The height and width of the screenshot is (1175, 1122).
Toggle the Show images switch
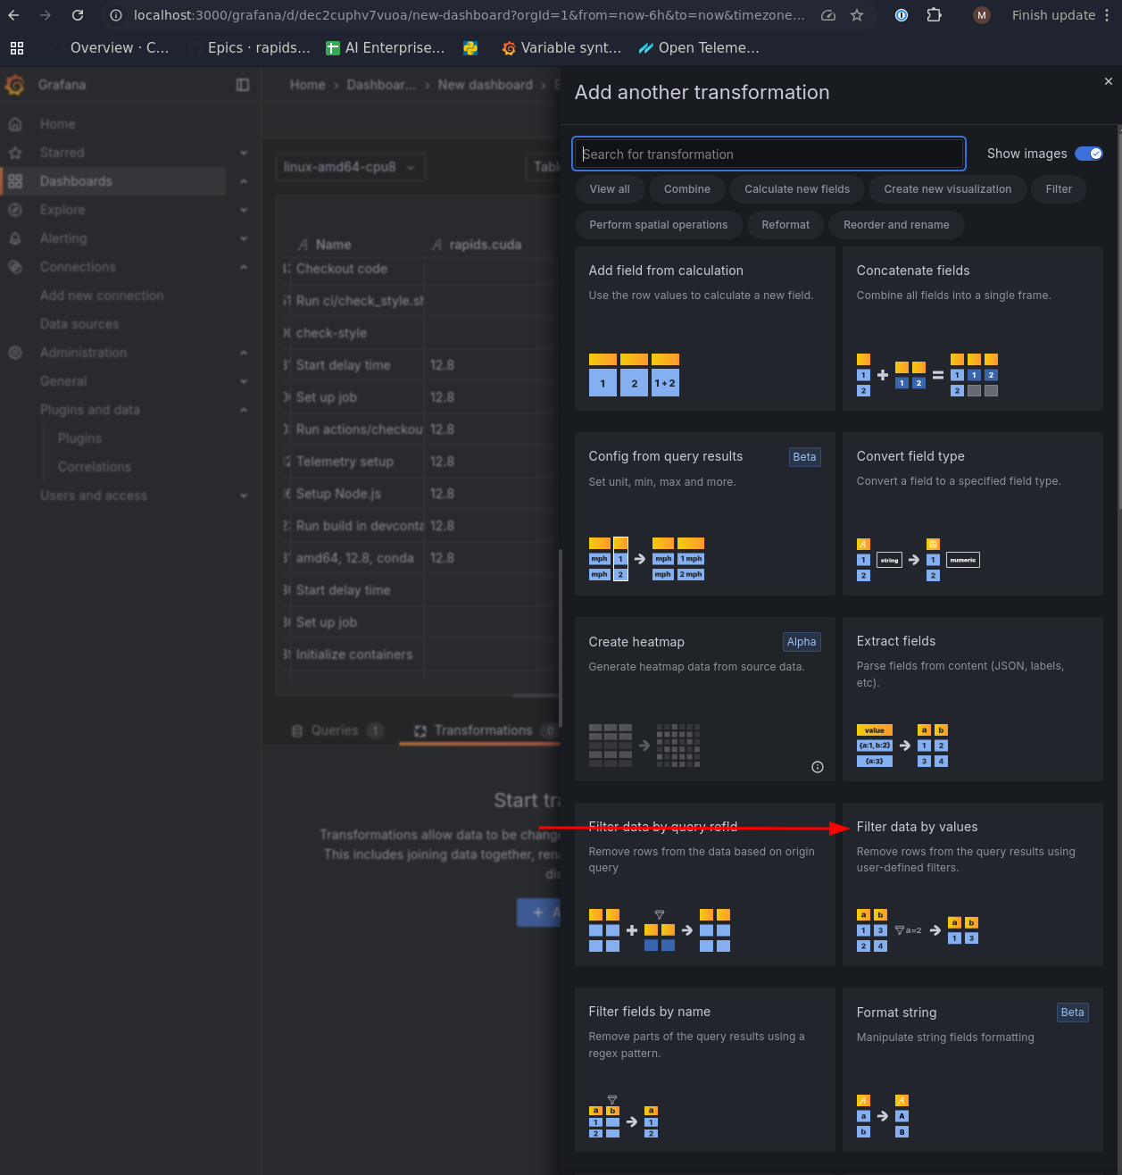[x=1088, y=154]
